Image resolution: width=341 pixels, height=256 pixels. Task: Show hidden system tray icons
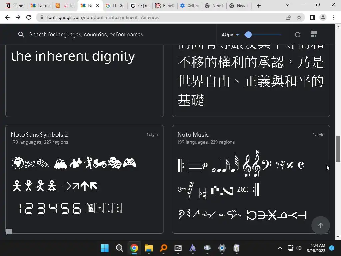(x=280, y=248)
